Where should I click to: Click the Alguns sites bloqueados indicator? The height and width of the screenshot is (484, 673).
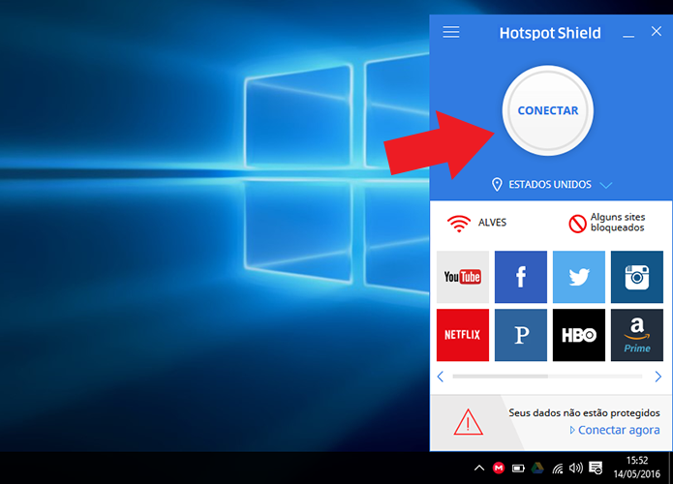coord(606,223)
